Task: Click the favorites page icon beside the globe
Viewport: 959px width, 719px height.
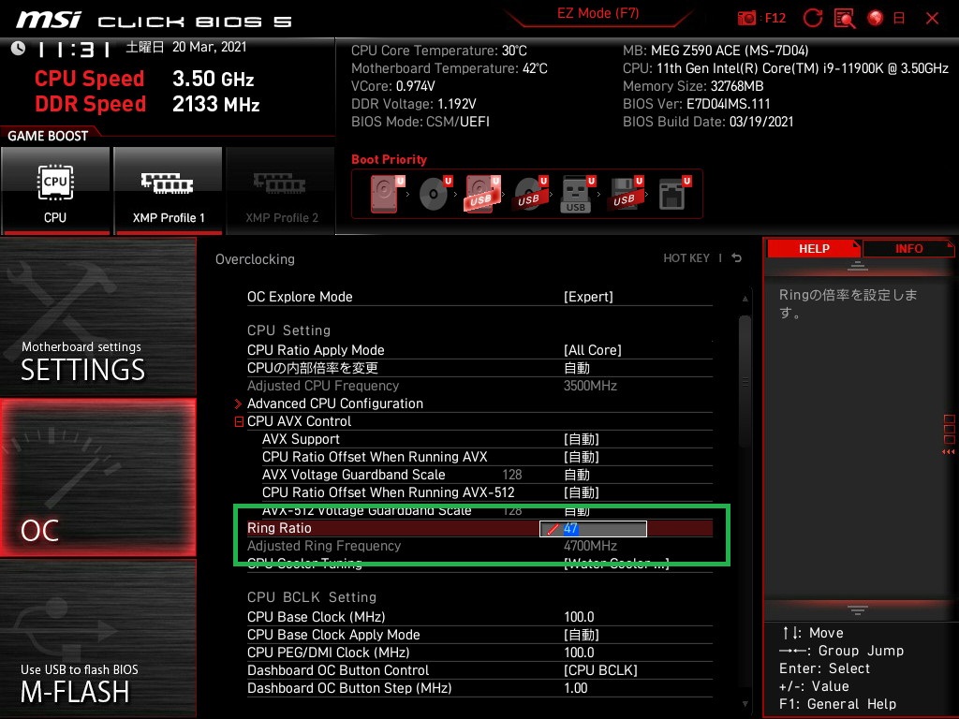Action: pyautogui.click(x=899, y=19)
